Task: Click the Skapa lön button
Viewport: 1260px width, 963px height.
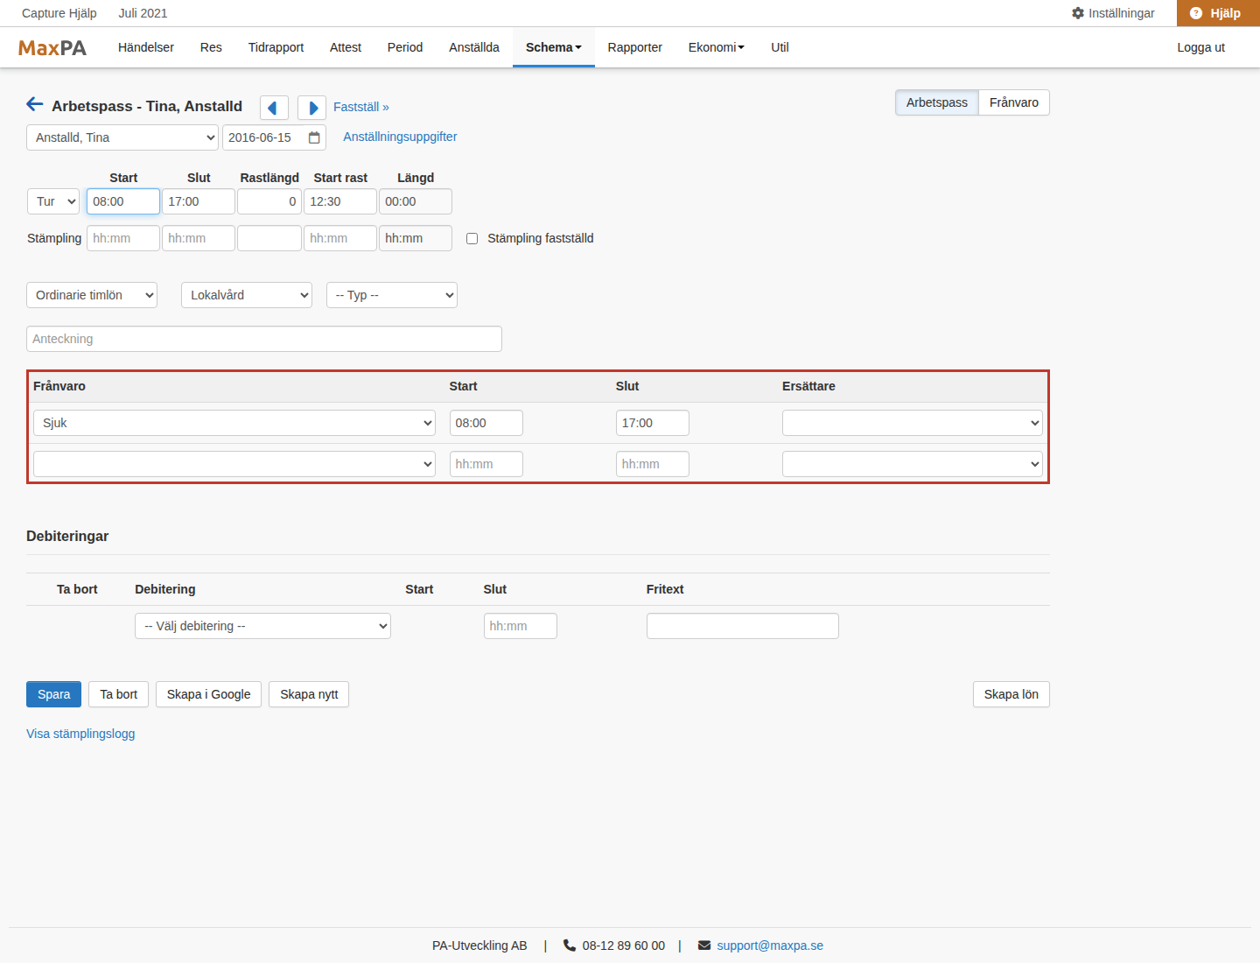Action: [1011, 694]
